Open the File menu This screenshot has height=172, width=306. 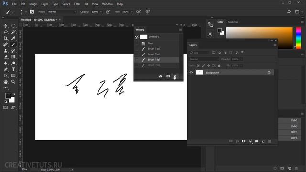14,4
